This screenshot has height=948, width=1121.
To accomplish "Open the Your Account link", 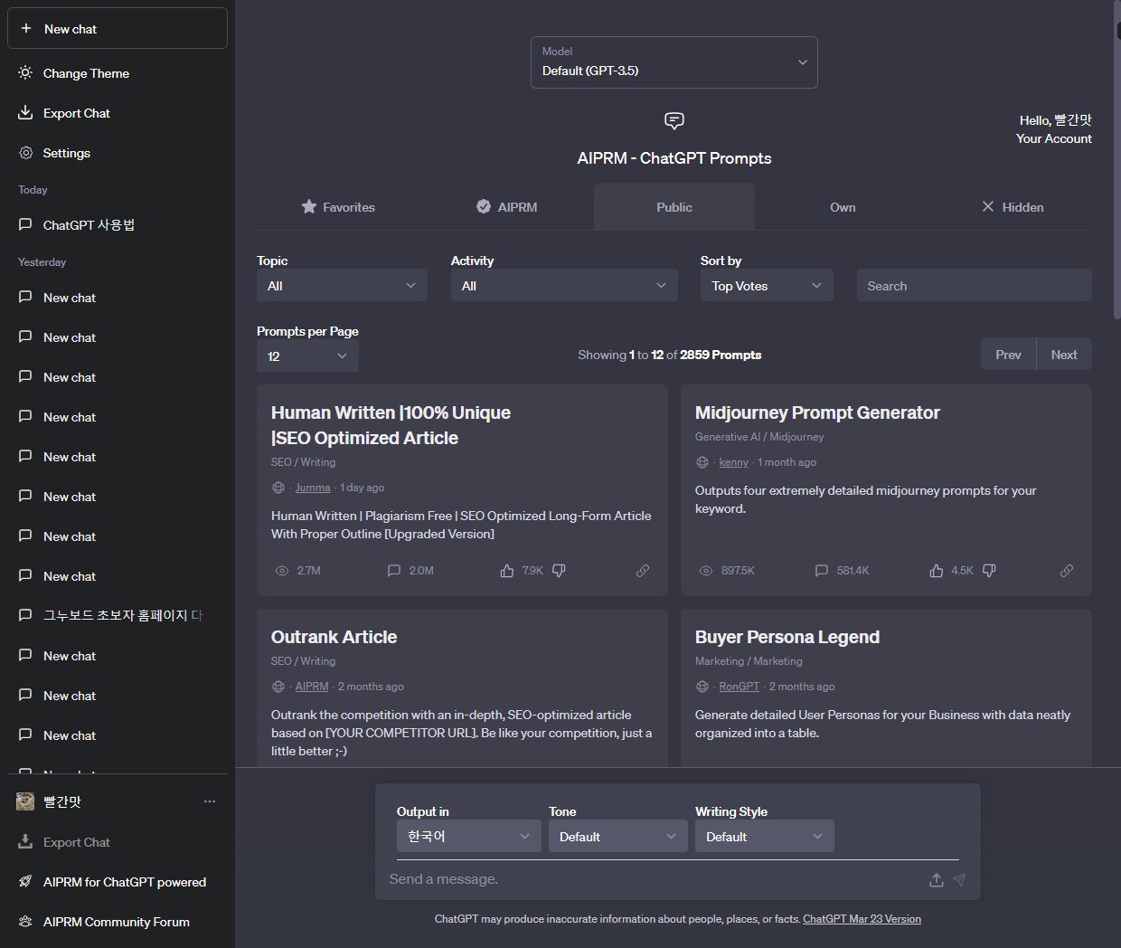I will [x=1053, y=138].
